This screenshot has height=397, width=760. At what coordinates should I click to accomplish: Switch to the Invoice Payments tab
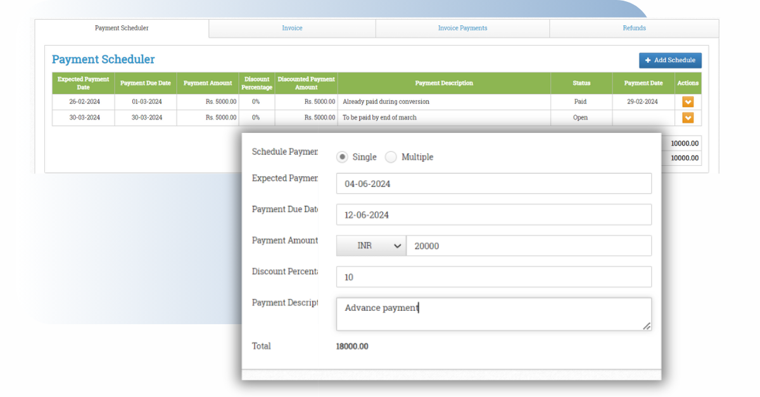(x=462, y=28)
